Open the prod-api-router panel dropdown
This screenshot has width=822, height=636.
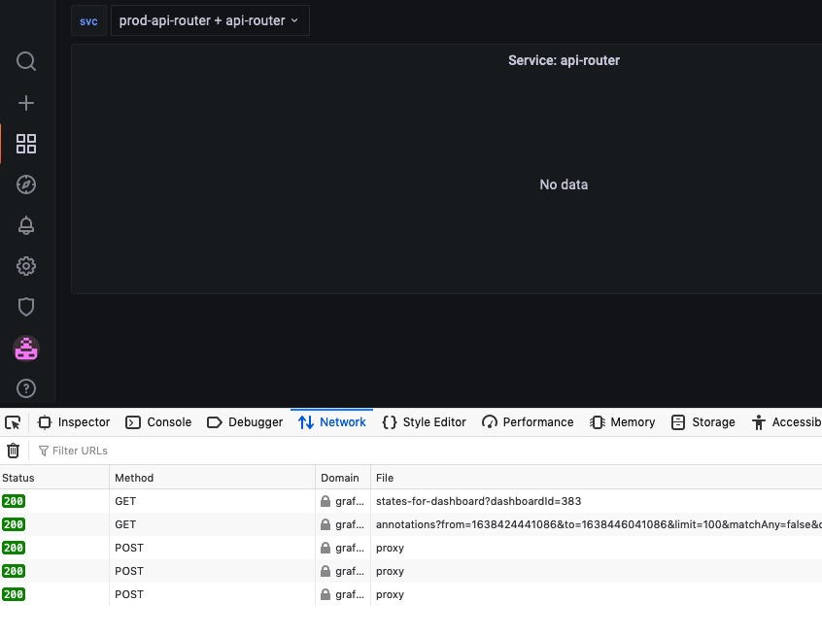pyautogui.click(x=210, y=19)
